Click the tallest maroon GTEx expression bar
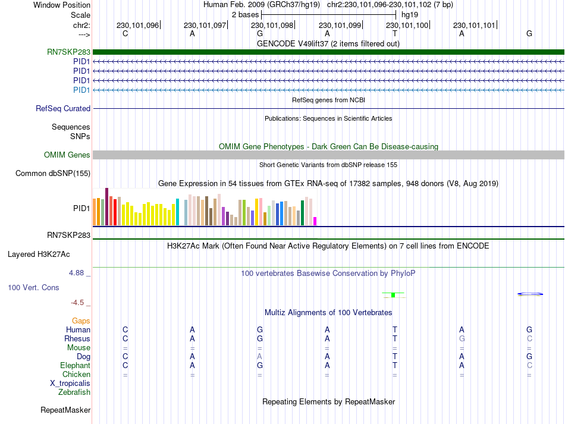 tap(106, 207)
